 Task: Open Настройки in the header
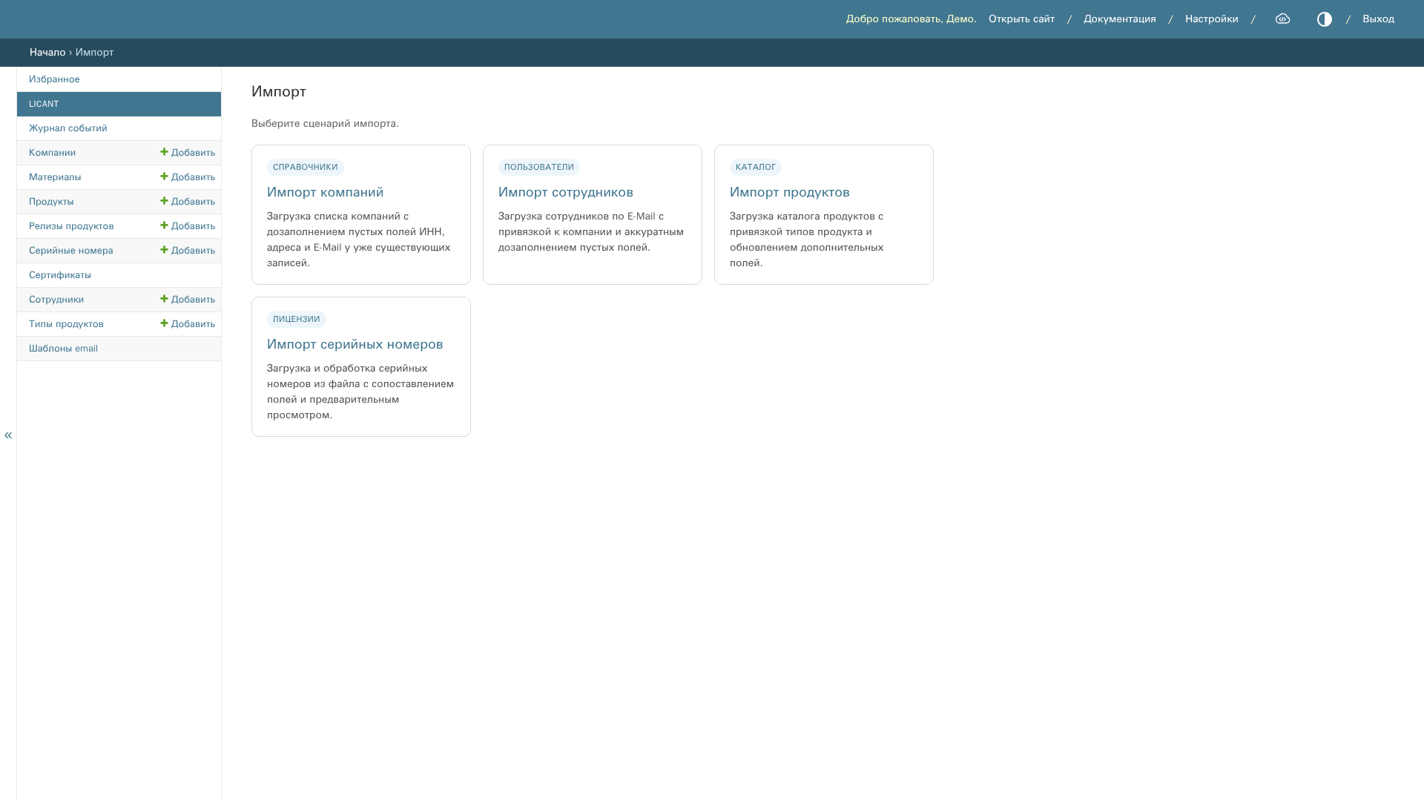click(1212, 19)
